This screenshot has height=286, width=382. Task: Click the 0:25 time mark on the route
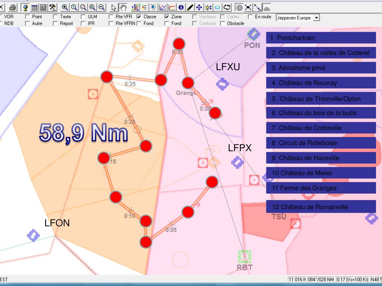tap(130, 84)
